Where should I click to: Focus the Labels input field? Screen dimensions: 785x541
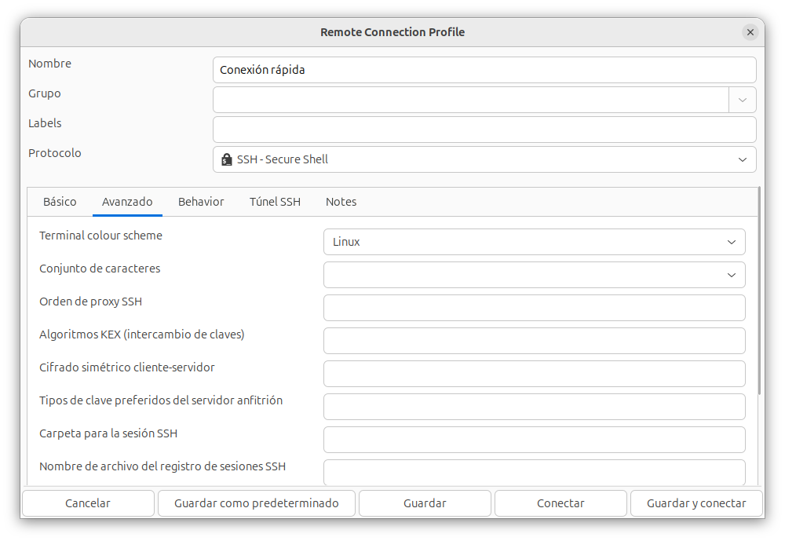click(484, 130)
